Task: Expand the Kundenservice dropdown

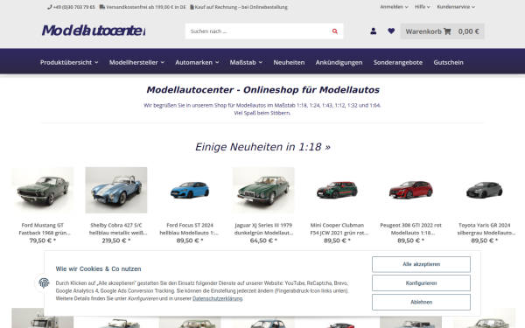Action: tap(456, 7)
